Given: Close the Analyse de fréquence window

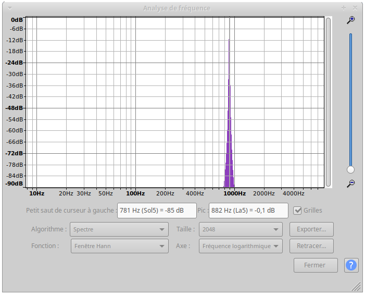Looking at the screenshot, I should coord(355,8).
